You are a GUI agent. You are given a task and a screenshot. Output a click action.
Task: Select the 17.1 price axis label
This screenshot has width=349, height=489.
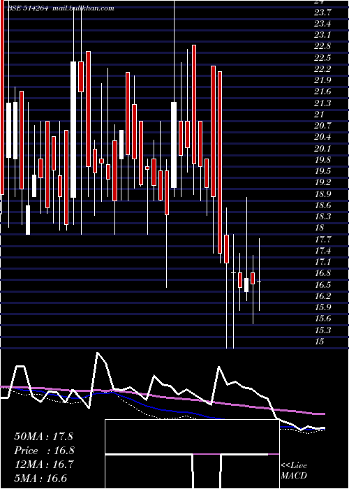pyautogui.click(x=322, y=262)
